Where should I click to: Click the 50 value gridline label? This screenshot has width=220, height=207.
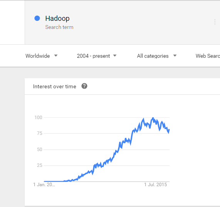40,149
